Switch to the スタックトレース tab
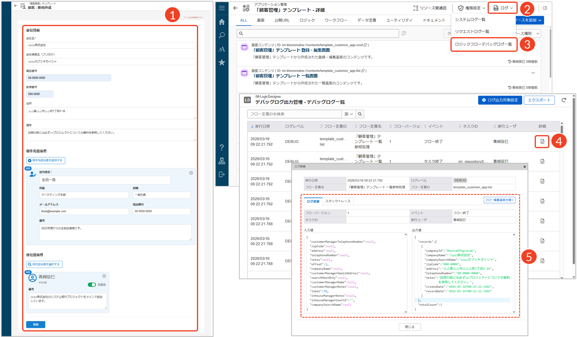This screenshot has width=577, height=337. (338, 201)
